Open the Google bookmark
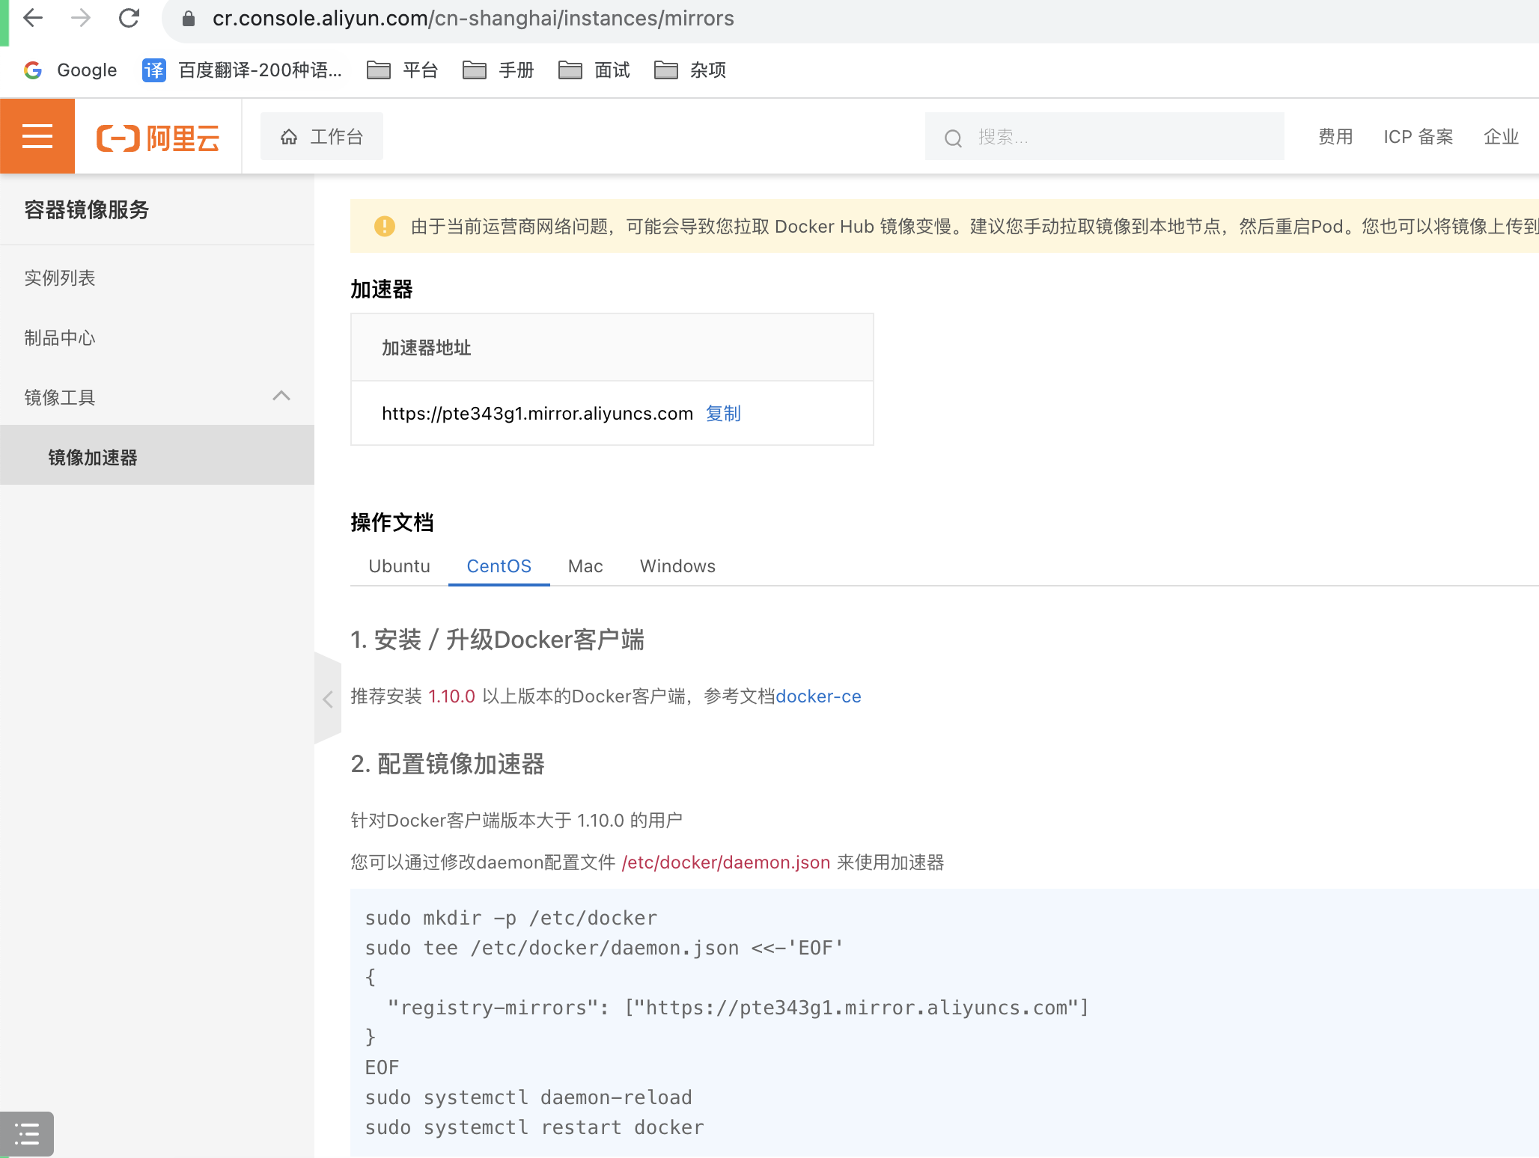The image size is (1539, 1158). coord(70,70)
